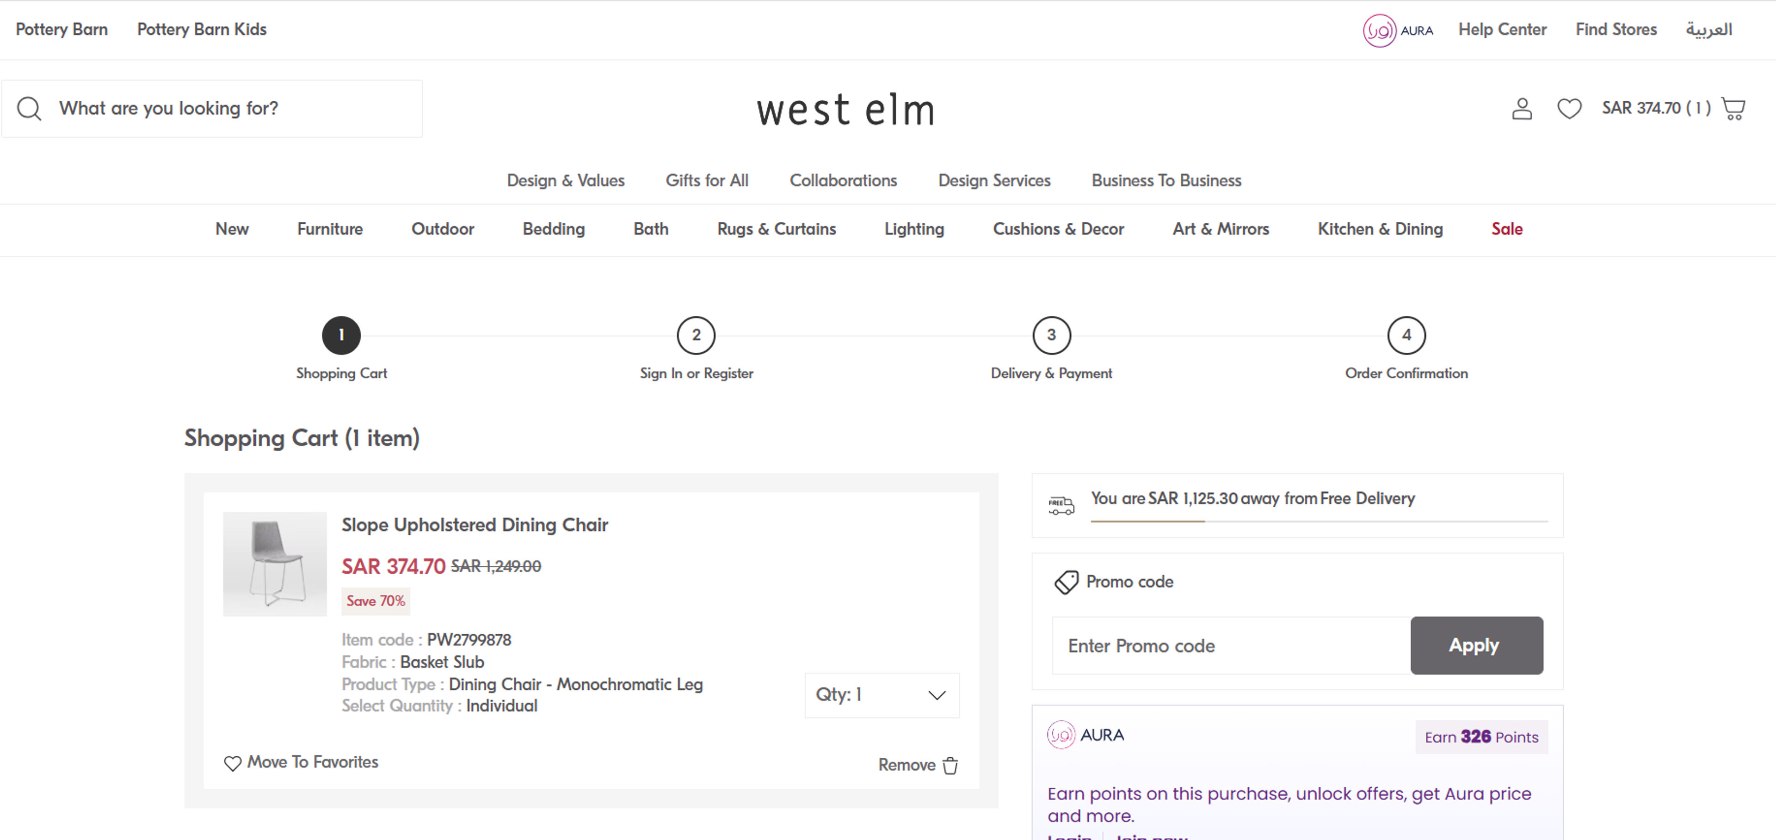Open the New category
This screenshot has width=1776, height=840.
coord(232,229)
